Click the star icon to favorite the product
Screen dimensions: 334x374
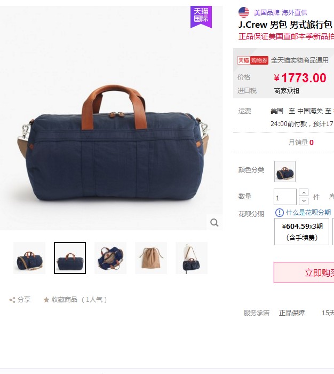tap(46, 300)
